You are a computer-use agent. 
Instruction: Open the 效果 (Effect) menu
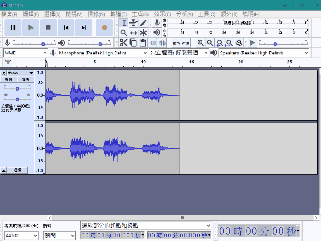tap(162, 14)
